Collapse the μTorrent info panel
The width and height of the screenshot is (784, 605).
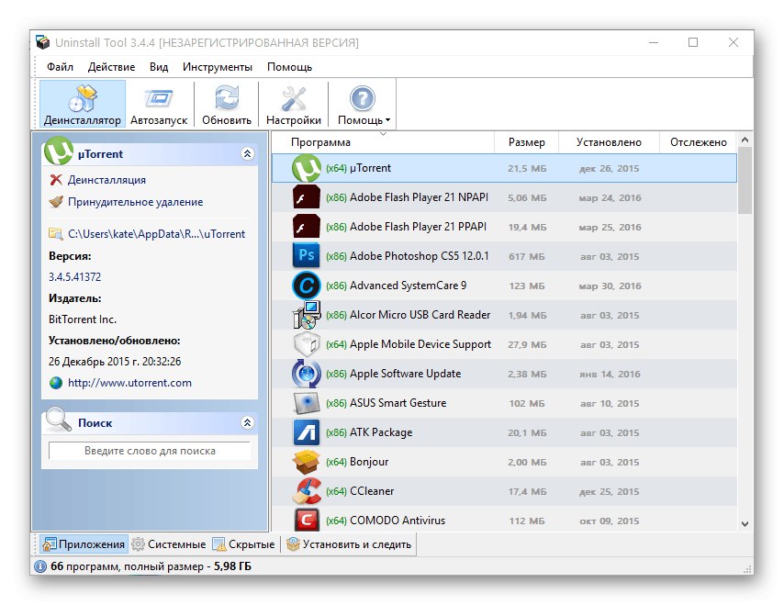(x=246, y=154)
